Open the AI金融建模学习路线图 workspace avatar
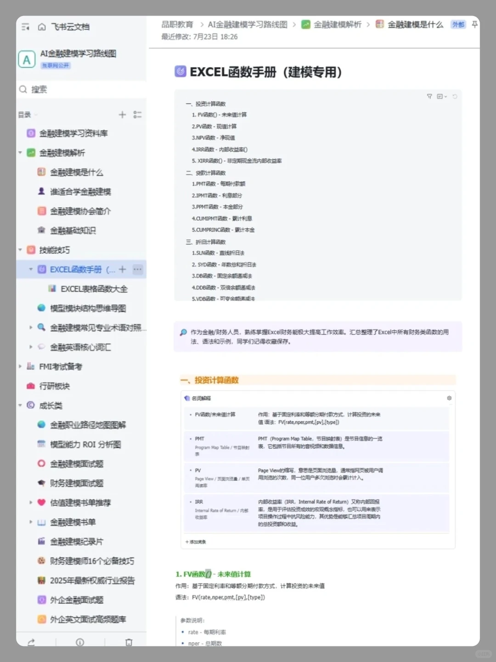Viewport: 496px width, 662px height. coord(27,60)
